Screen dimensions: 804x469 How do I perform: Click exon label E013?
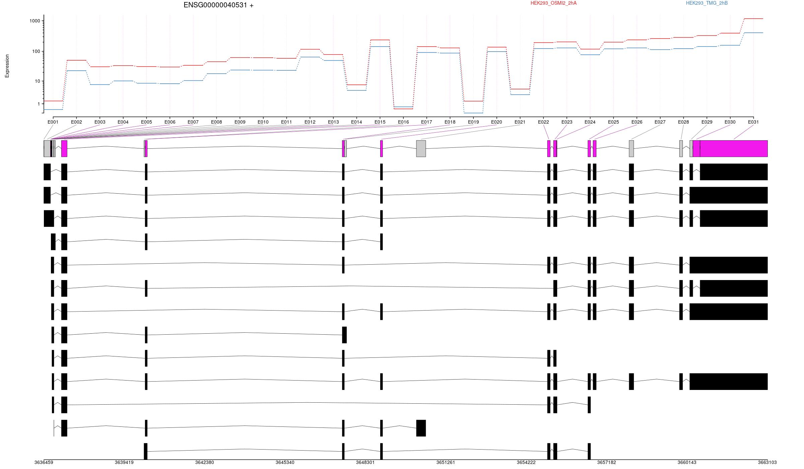pyautogui.click(x=333, y=122)
